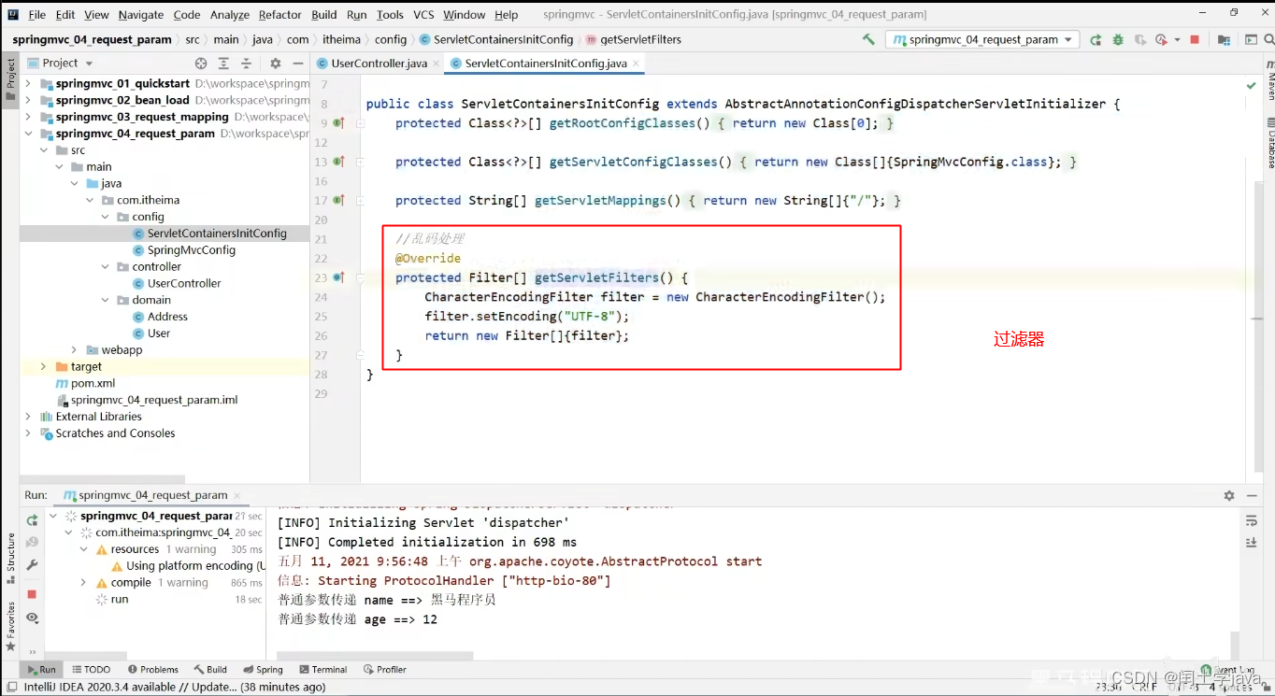Click the ServletContainersInitConfig class icon in tree
Screen dimensions: 1275x696
click(x=139, y=234)
